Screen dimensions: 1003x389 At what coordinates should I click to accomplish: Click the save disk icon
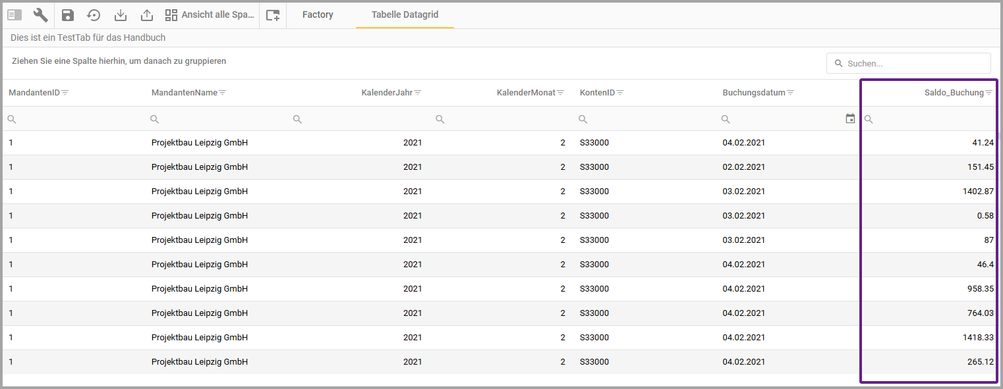tap(68, 14)
